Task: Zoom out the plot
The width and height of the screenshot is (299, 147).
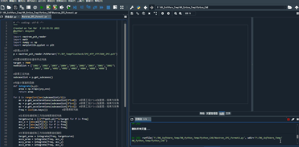Action: (175, 14)
